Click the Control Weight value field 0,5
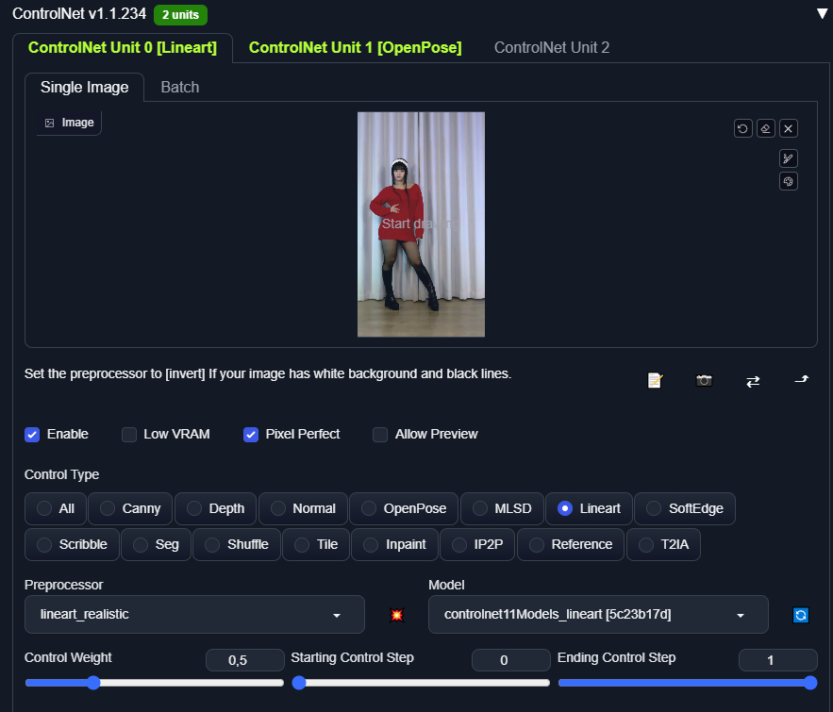The width and height of the screenshot is (833, 712). click(x=245, y=660)
